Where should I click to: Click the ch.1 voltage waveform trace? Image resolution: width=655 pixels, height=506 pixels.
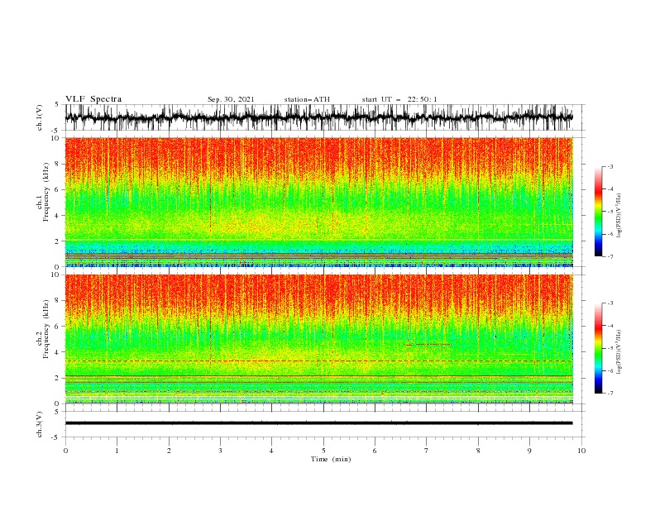[x=318, y=117]
